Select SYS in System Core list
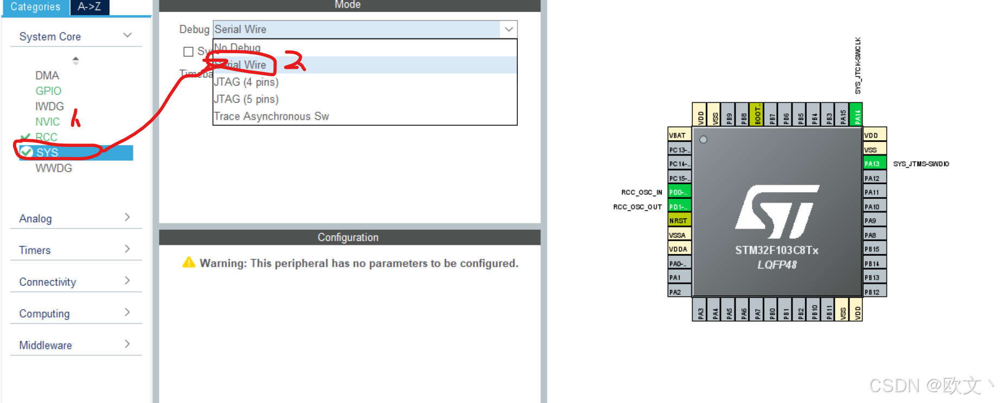The height and width of the screenshot is (403, 1004). [x=76, y=153]
